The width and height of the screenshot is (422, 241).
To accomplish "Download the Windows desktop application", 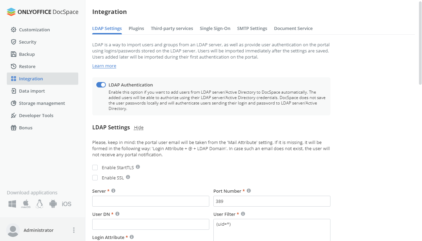I will coord(12,204).
